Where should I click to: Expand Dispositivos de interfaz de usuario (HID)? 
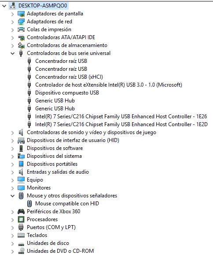coord(12,141)
